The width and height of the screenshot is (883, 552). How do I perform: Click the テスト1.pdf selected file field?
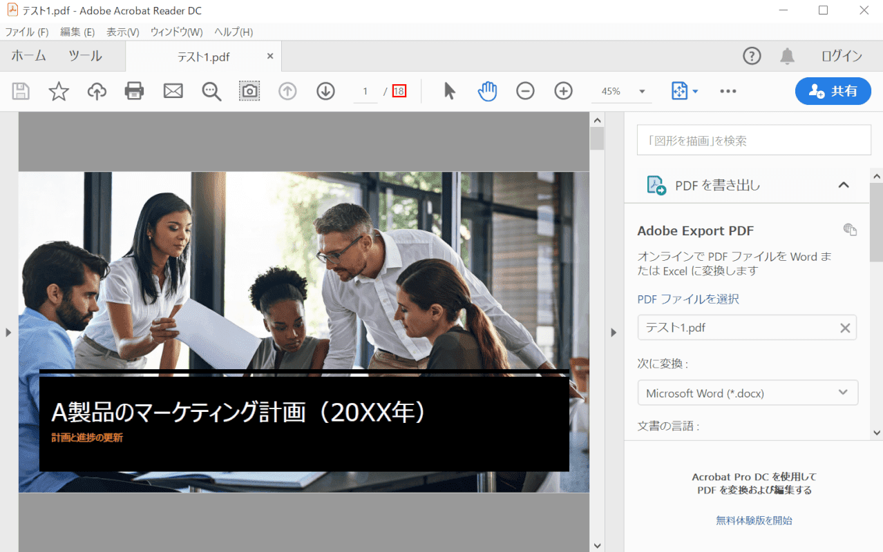[x=747, y=328]
